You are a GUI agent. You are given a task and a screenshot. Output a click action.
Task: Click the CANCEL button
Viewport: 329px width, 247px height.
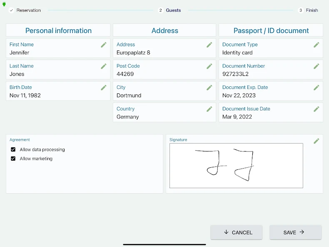pyautogui.click(x=237, y=232)
